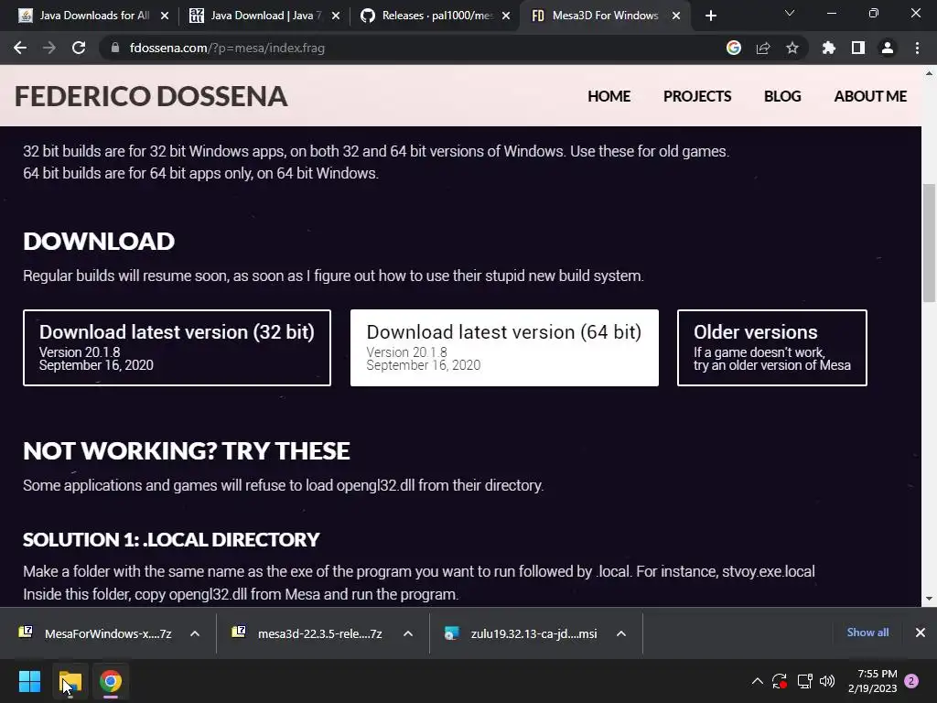Open mesa3d-22.3.5 release 7z download

(x=309, y=633)
